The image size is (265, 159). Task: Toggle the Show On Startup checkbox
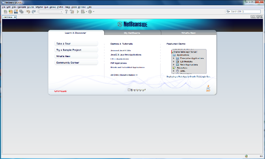129,90
